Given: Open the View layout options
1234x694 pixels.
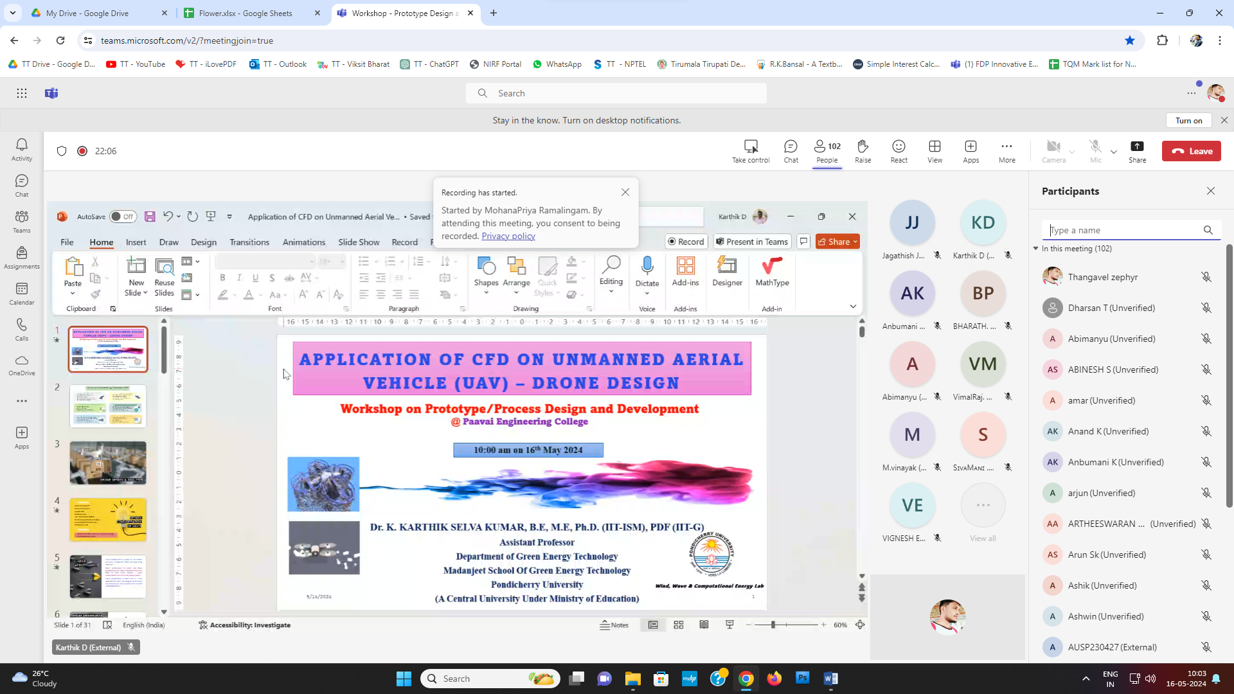Looking at the screenshot, I should click(x=934, y=151).
